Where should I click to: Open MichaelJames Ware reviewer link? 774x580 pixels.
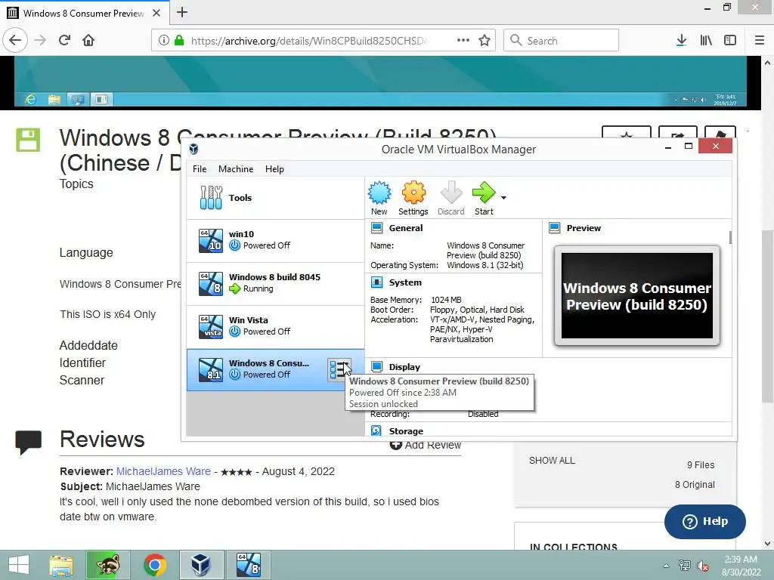pos(163,471)
